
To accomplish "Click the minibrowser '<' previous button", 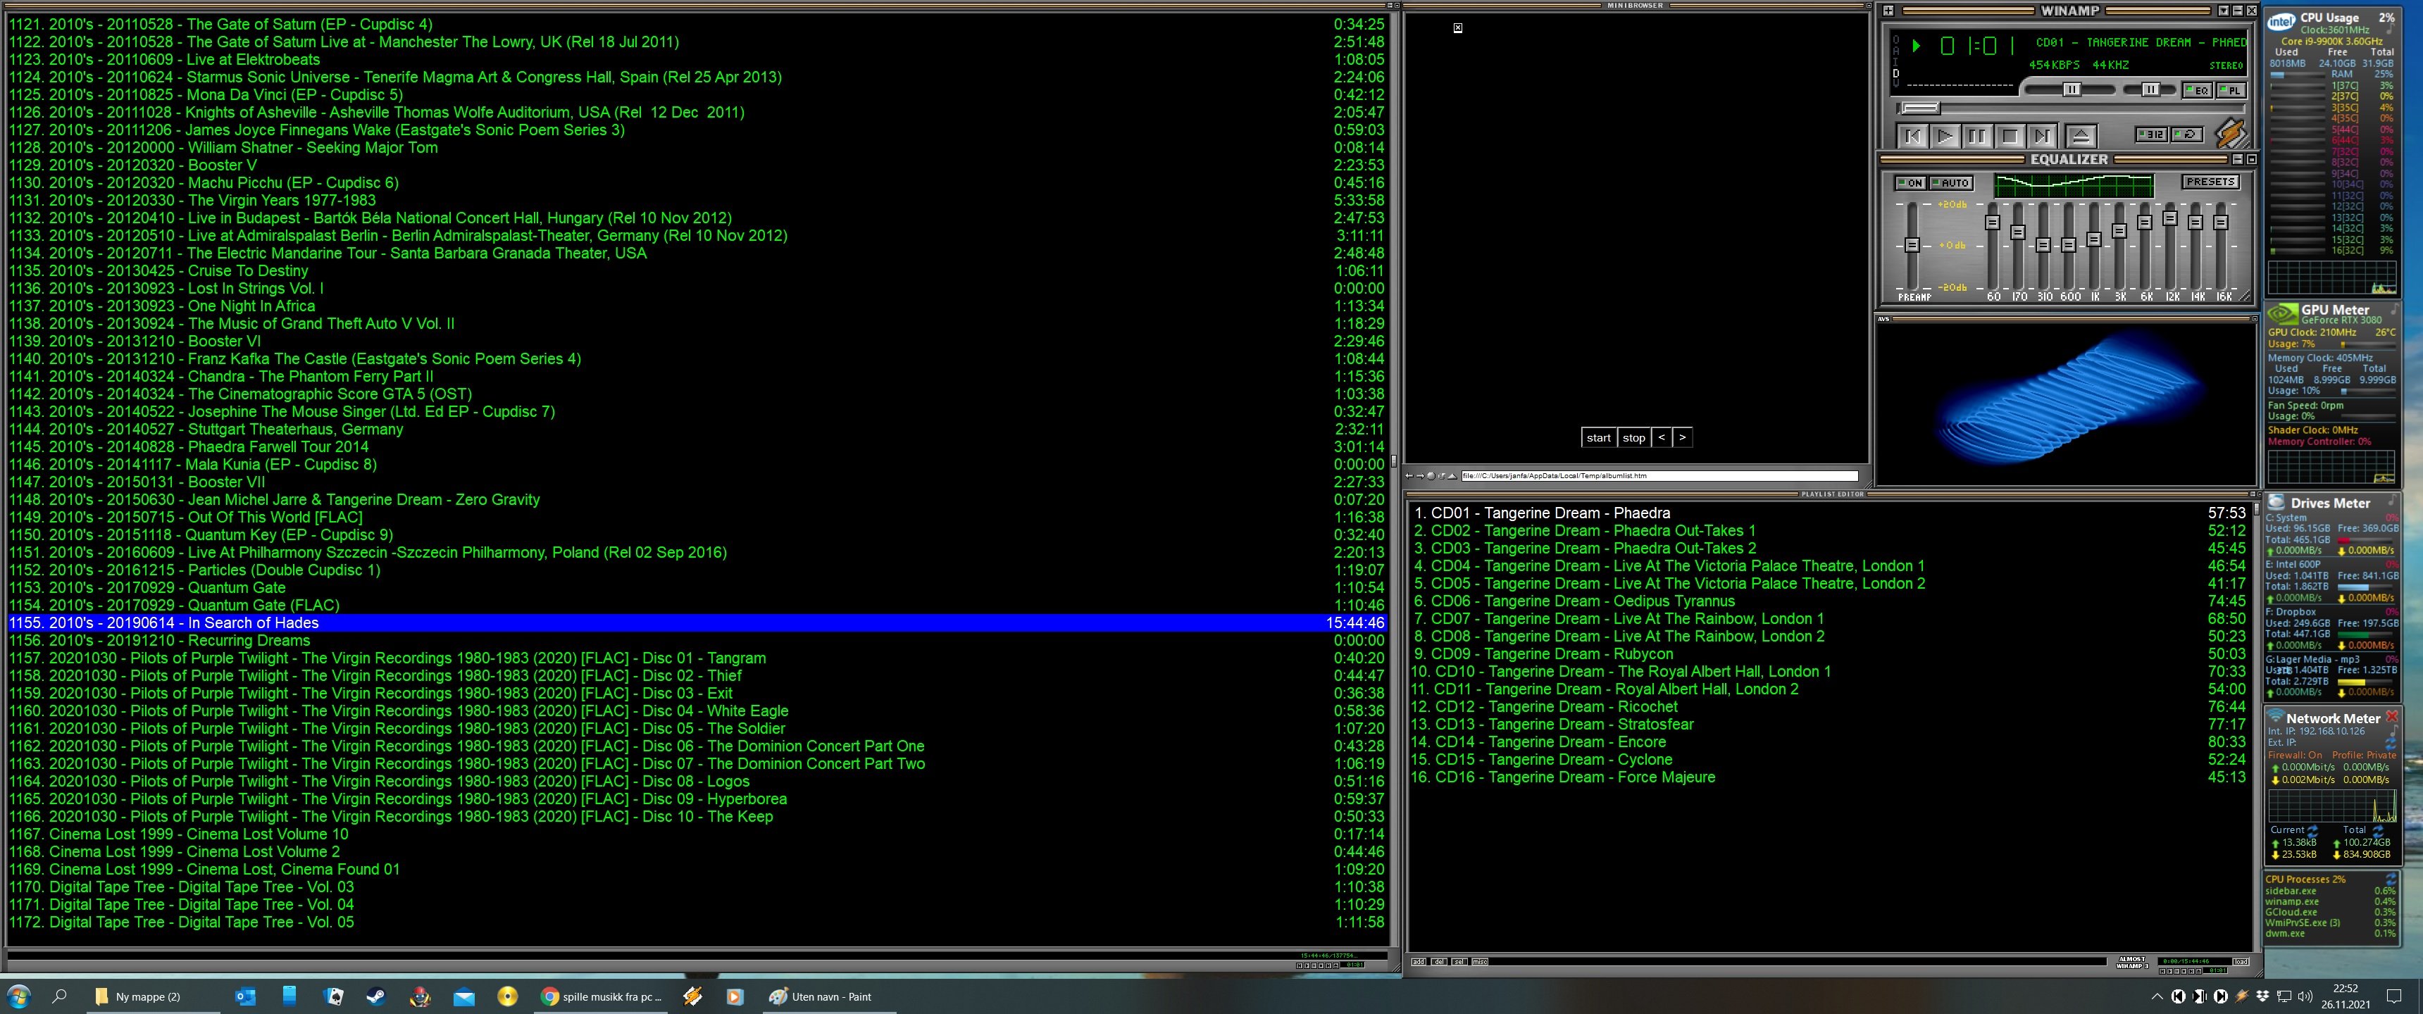I will tap(1661, 437).
